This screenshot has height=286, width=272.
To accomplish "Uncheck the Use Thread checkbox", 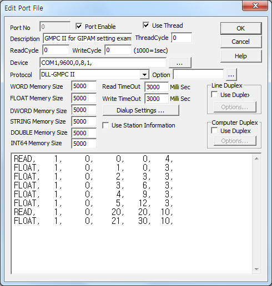I will [146, 25].
